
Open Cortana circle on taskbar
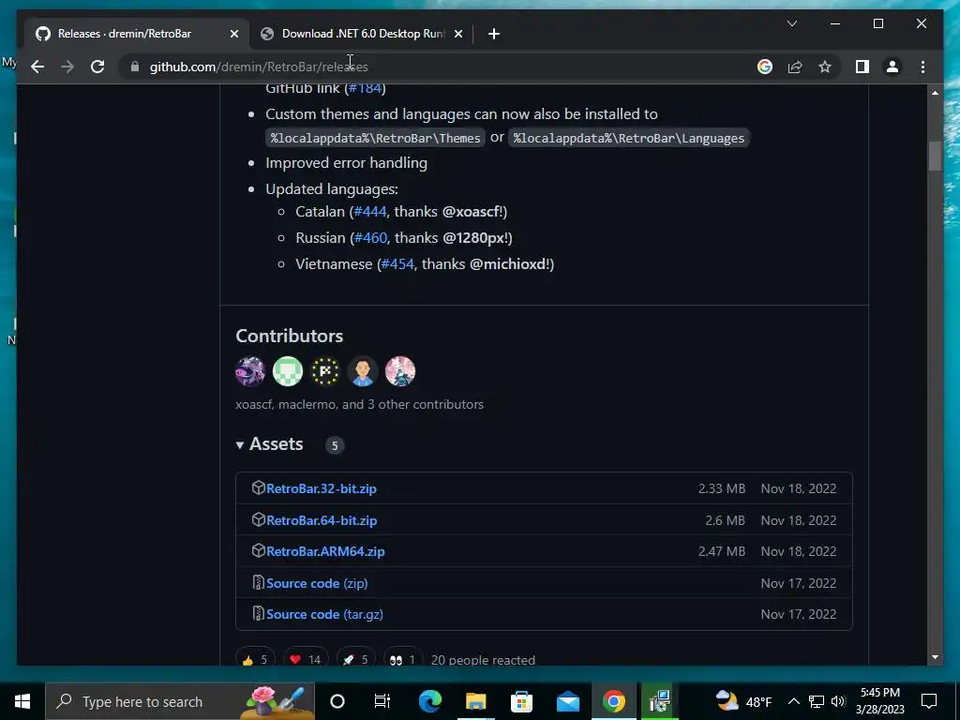[337, 701]
